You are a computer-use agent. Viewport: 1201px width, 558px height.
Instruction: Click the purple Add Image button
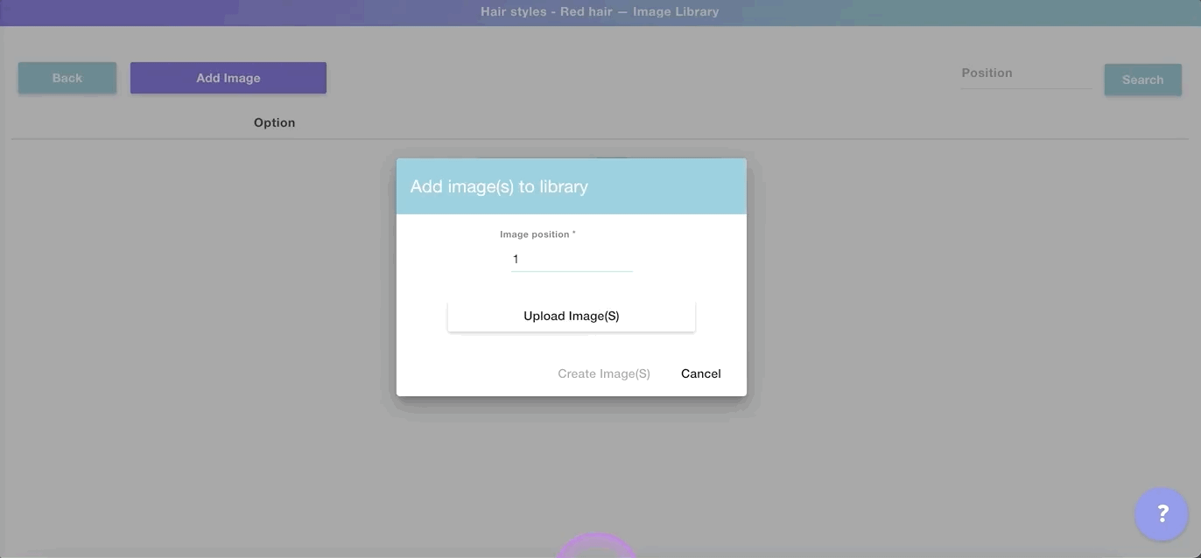click(x=228, y=78)
